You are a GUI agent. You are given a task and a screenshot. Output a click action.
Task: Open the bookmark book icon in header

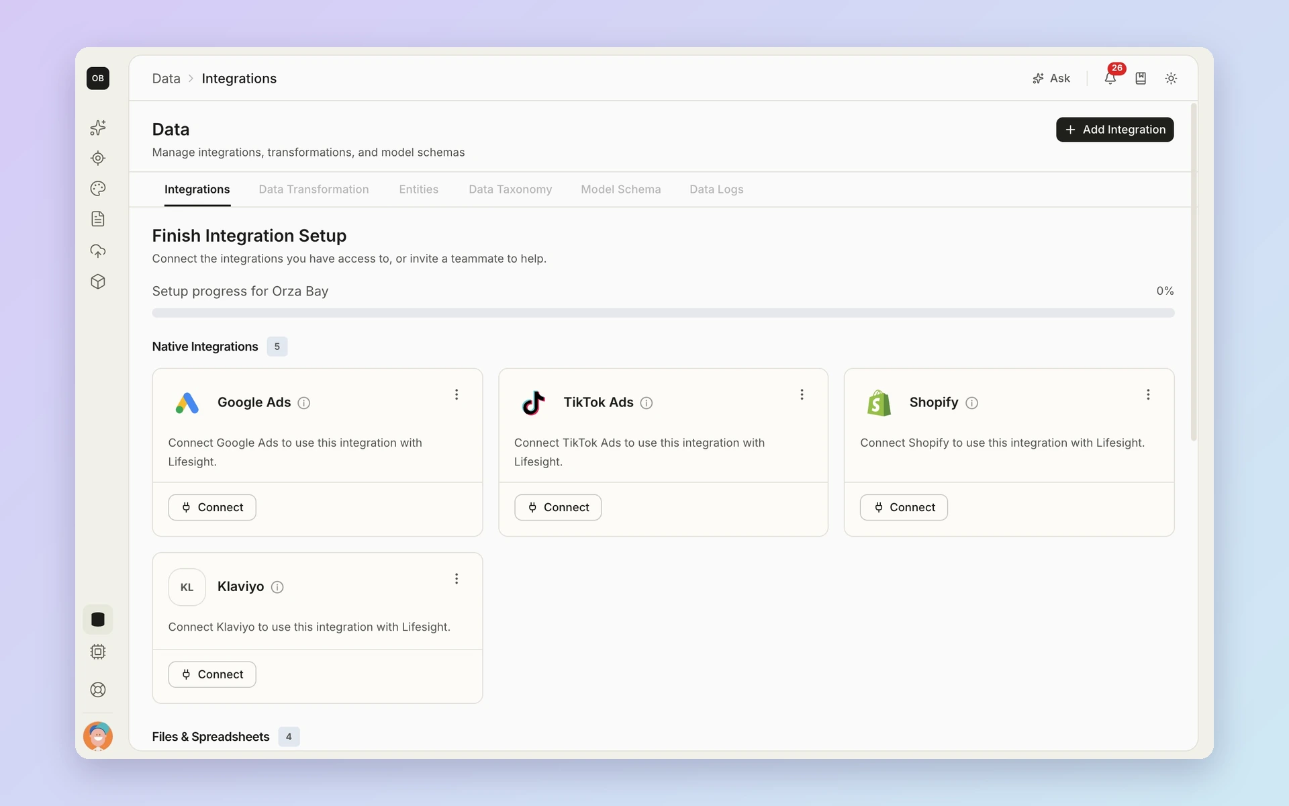(x=1141, y=79)
